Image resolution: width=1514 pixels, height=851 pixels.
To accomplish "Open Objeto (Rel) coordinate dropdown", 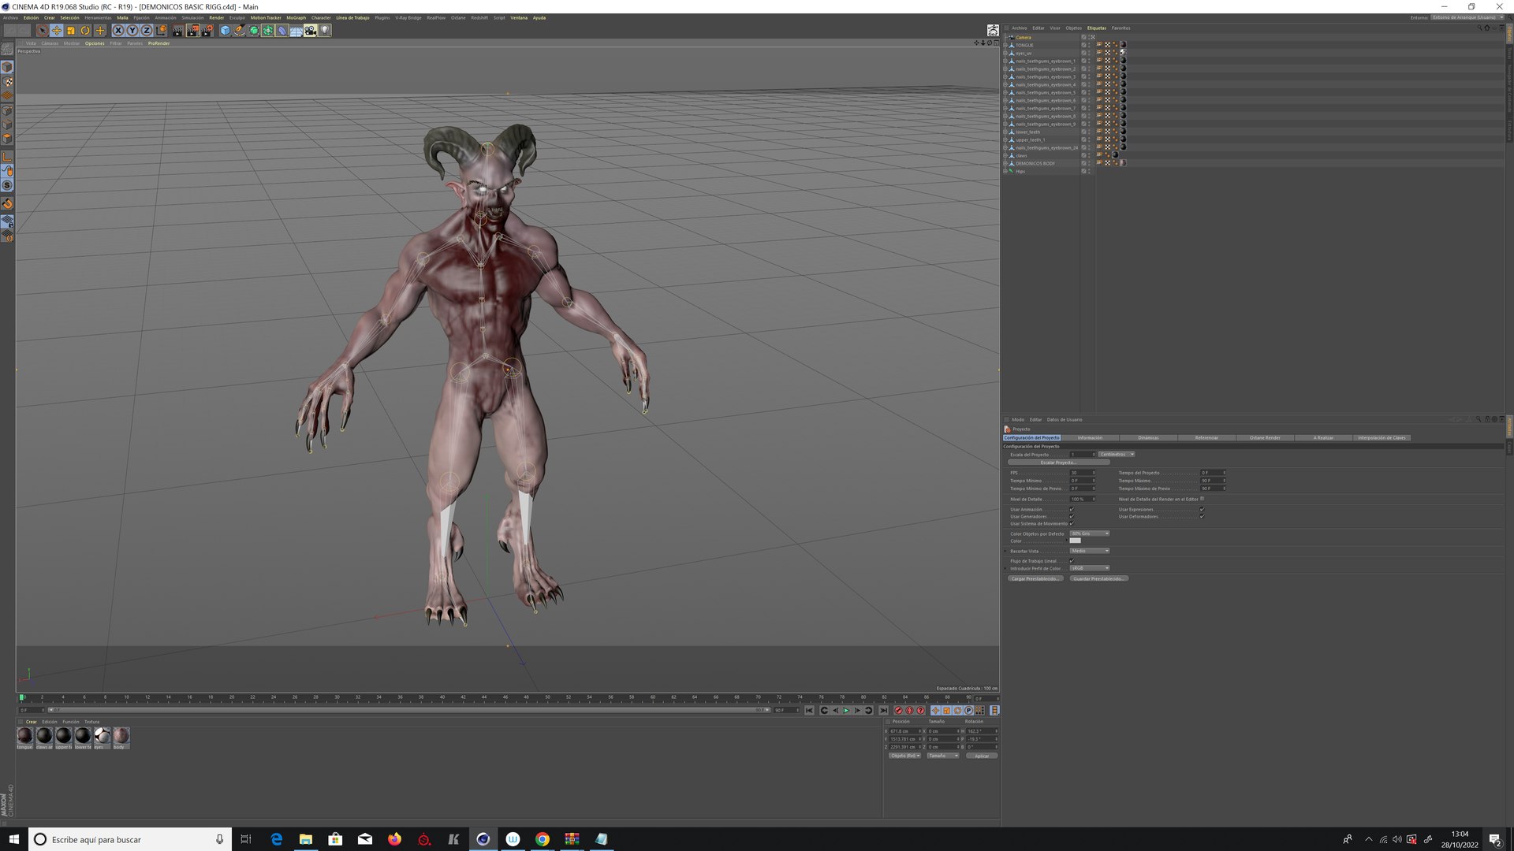I will [x=905, y=756].
